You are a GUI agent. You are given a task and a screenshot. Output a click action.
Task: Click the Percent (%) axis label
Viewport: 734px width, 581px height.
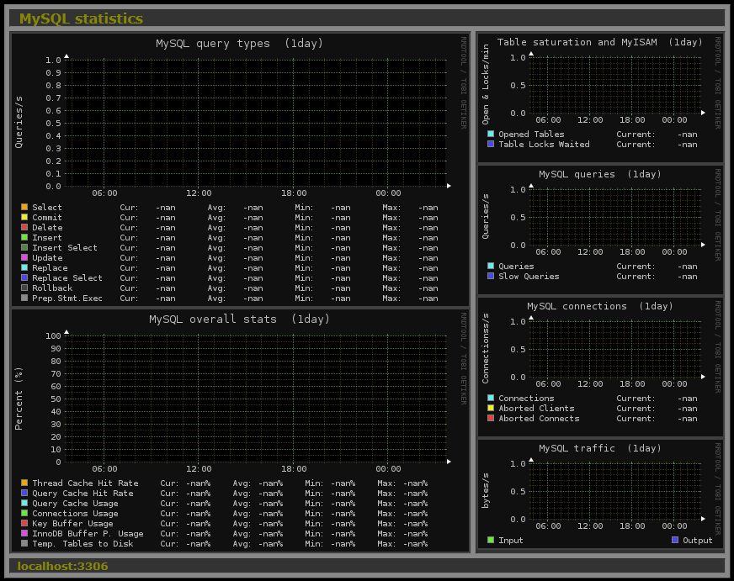tap(19, 399)
